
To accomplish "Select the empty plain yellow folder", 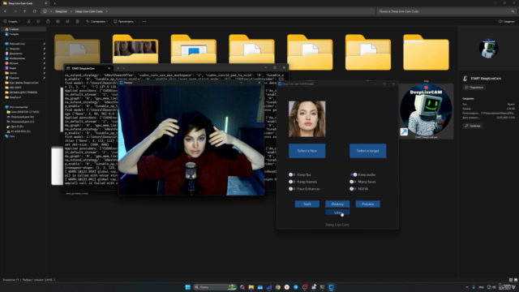I will [426, 52].
